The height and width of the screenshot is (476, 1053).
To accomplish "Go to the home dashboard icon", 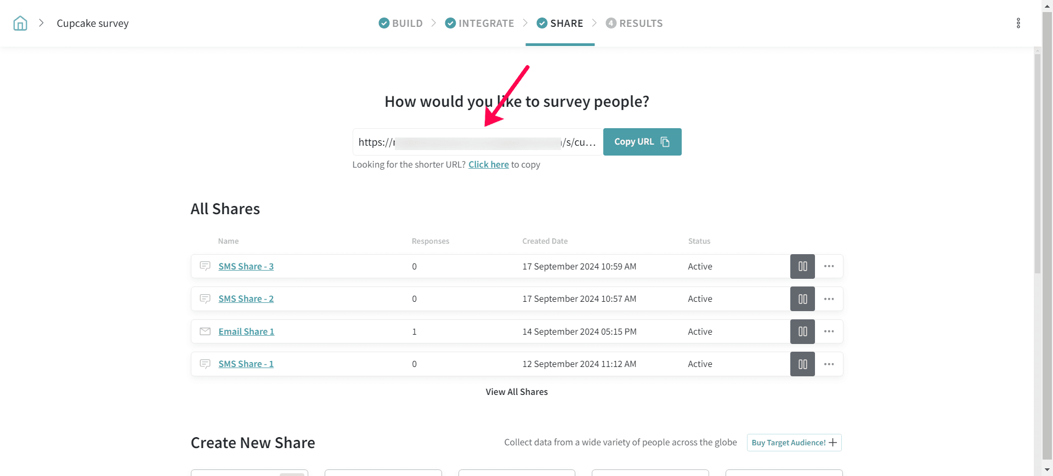I will coord(20,23).
